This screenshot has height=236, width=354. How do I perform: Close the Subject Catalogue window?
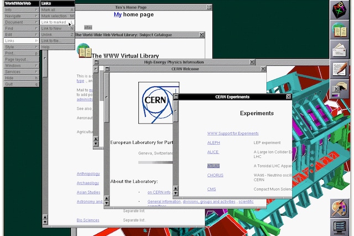(x=201, y=35)
